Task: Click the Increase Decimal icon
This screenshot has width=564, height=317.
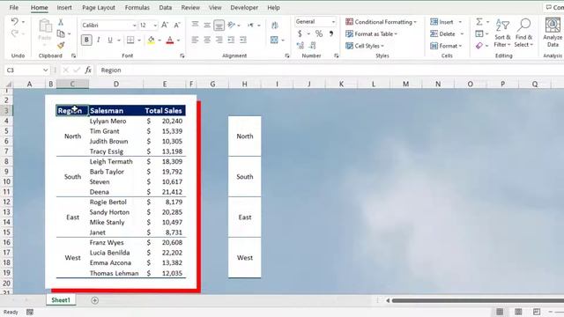Action: (300, 45)
